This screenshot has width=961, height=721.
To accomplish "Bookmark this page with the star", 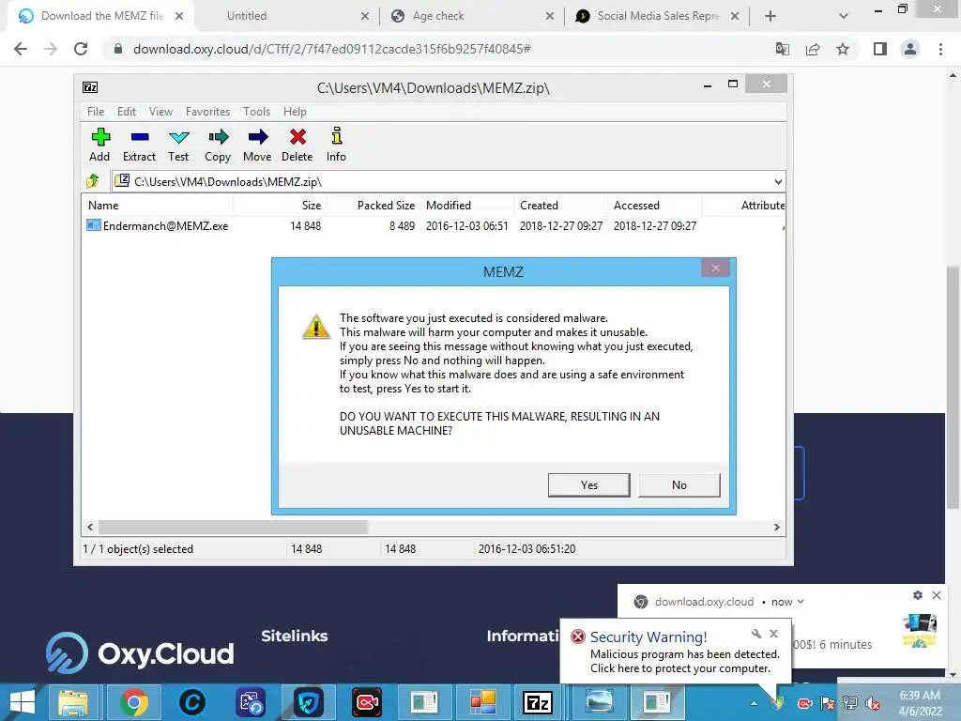I will click(843, 49).
